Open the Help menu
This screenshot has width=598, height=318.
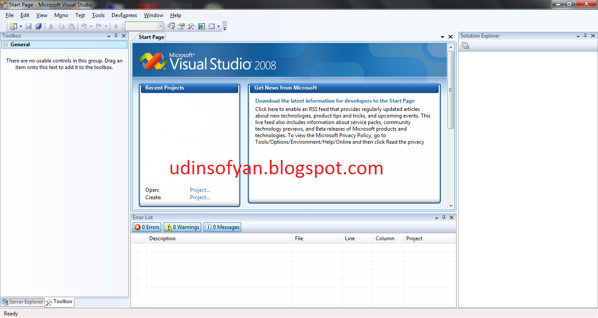tap(176, 15)
